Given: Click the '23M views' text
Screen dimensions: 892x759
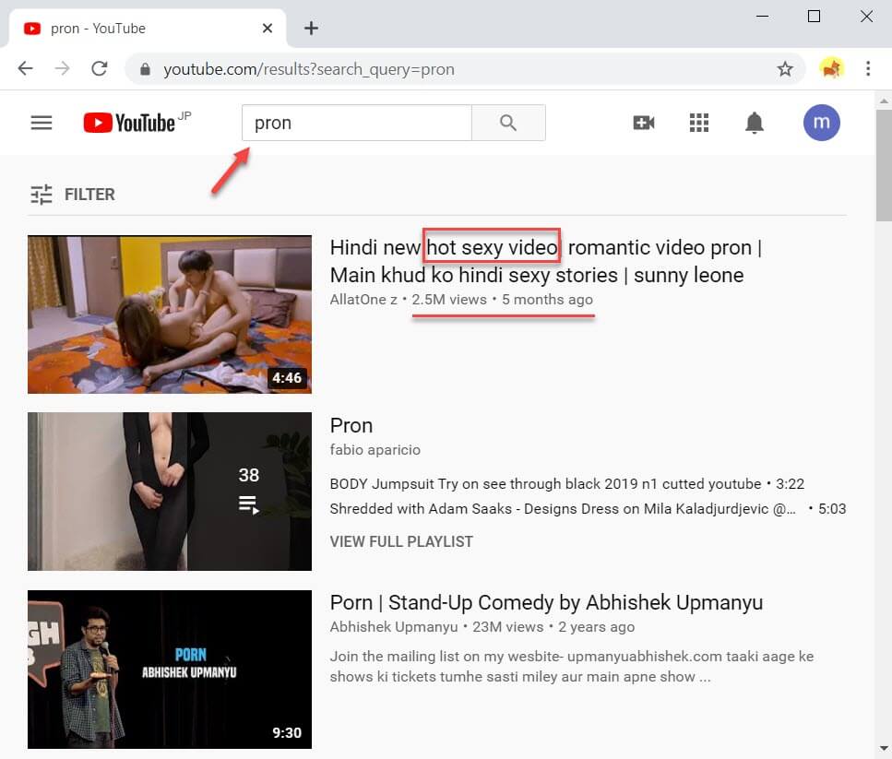Looking at the screenshot, I should [508, 627].
